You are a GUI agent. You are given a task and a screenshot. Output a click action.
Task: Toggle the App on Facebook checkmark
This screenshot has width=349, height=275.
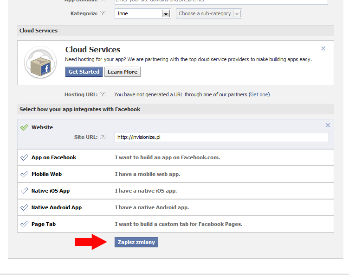coord(25,157)
